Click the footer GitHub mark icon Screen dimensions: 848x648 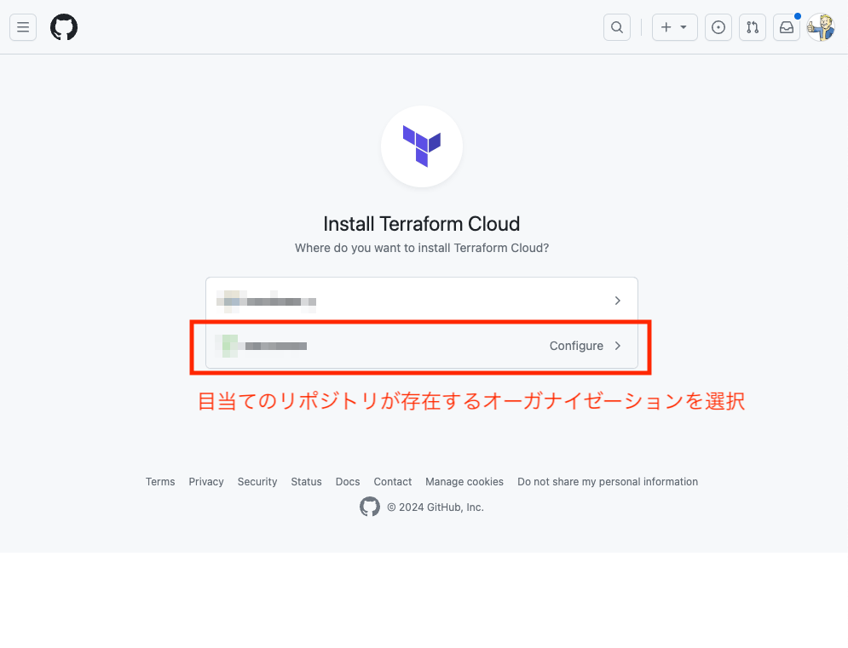(370, 507)
